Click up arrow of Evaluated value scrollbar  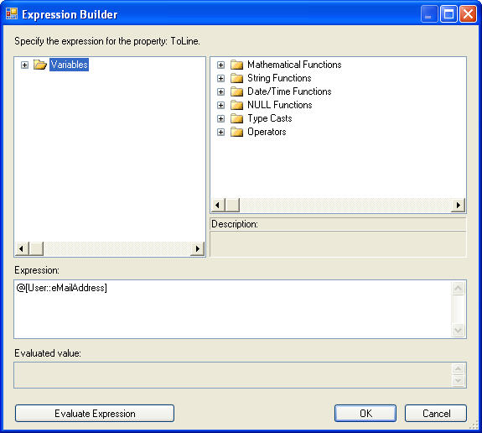click(458, 369)
